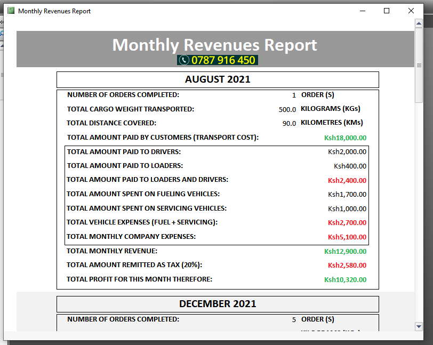The width and height of the screenshot is (433, 345).
Task: Click 'TOTAL MONTHLY COMPANY EXPENSES:' label
Action: click(131, 236)
